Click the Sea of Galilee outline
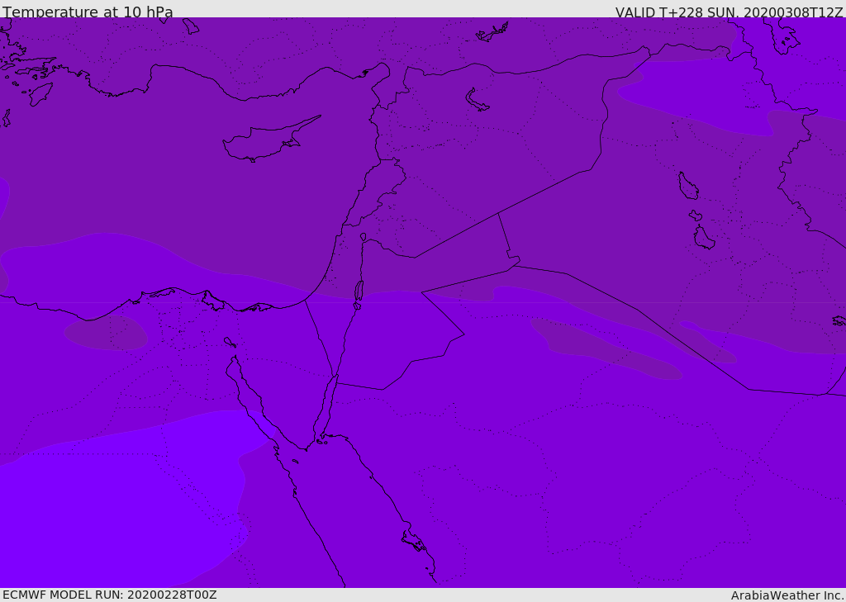This screenshot has width=846, height=602. click(364, 238)
